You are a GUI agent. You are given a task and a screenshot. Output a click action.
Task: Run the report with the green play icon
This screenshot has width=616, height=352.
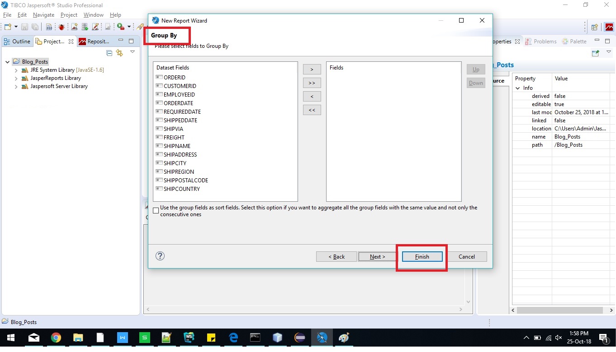[120, 27]
